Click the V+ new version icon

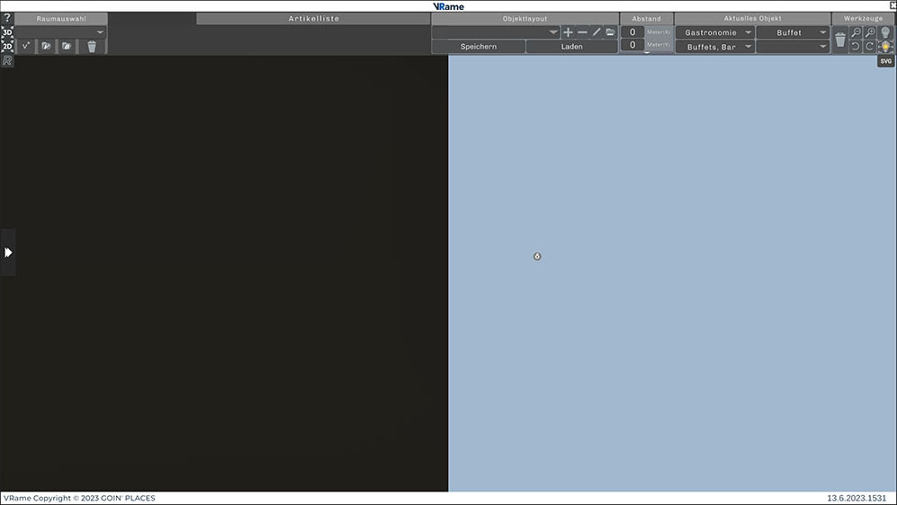point(26,46)
